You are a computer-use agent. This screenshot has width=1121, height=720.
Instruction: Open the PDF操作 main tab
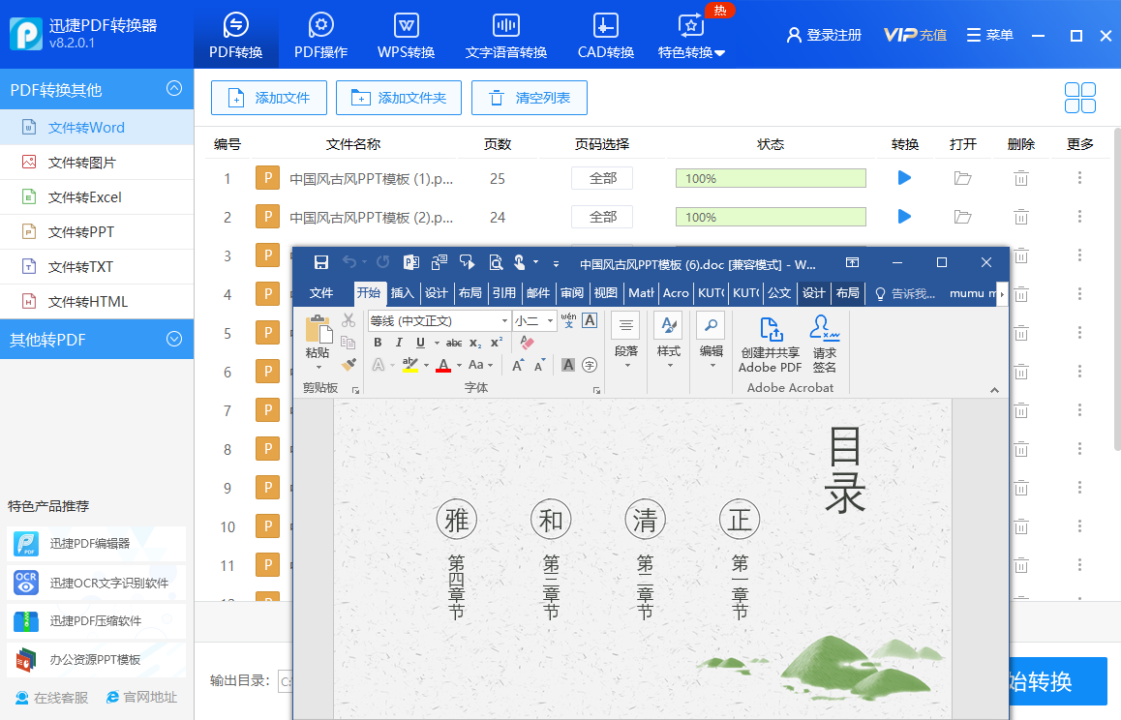click(x=321, y=35)
